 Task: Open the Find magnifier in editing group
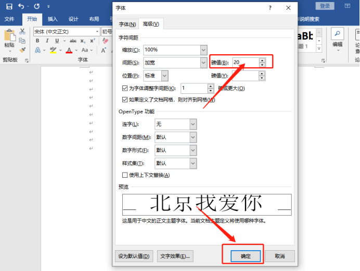tap(337, 33)
